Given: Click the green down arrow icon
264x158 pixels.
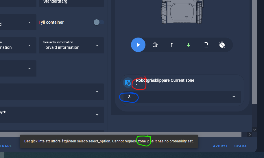Looking at the screenshot, I should (x=189, y=45).
